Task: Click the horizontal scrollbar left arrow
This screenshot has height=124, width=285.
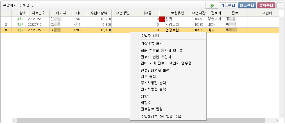Action: [x=13, y=120]
